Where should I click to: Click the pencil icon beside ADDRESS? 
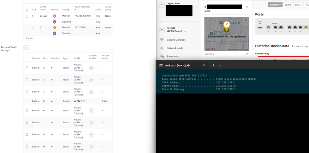247,54
